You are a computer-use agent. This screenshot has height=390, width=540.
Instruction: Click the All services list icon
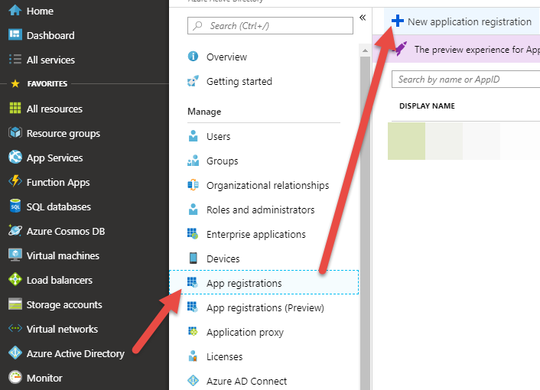click(x=15, y=59)
